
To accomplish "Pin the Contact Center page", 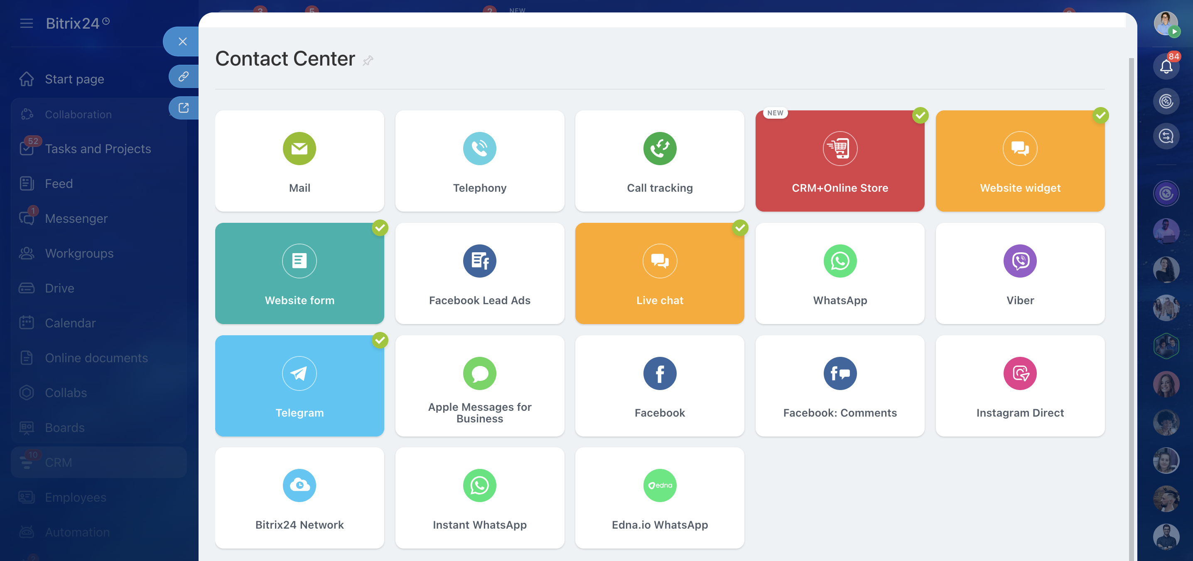I will [368, 61].
